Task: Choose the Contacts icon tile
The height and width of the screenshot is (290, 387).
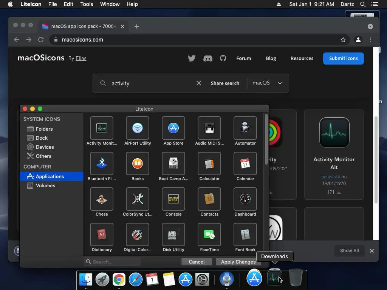Action: [209, 199]
